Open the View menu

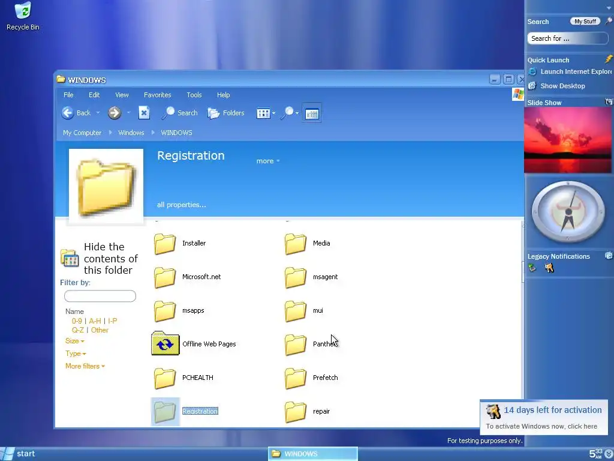click(122, 95)
